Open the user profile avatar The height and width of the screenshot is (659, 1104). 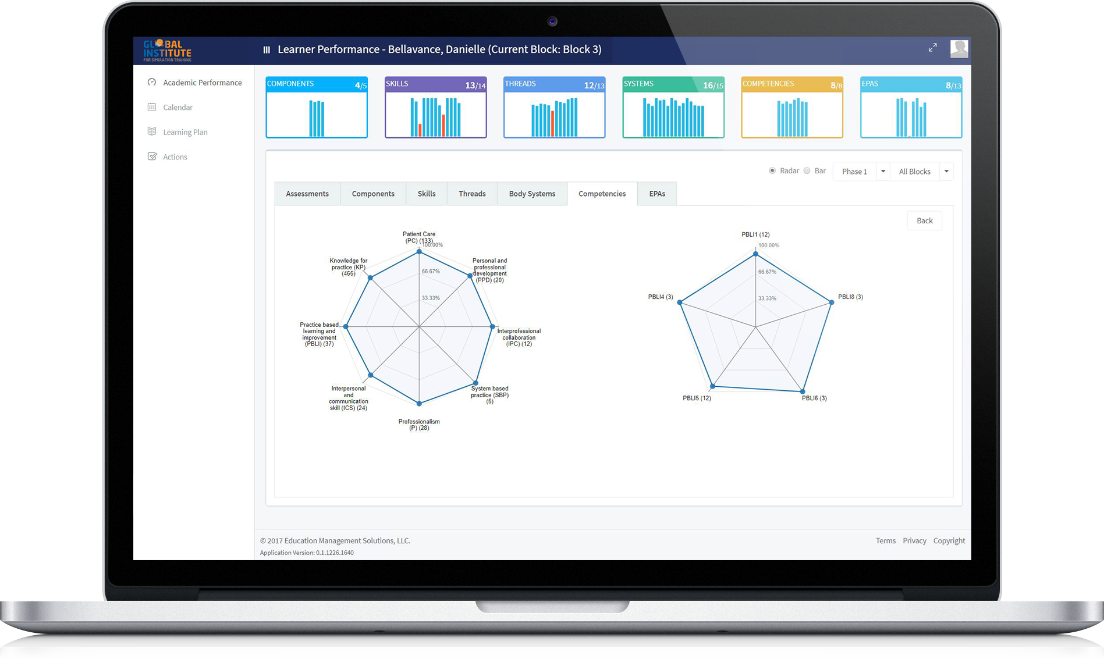pos(959,49)
